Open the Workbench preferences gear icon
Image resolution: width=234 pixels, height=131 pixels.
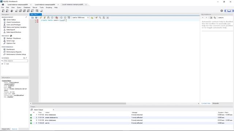tap(222, 11)
